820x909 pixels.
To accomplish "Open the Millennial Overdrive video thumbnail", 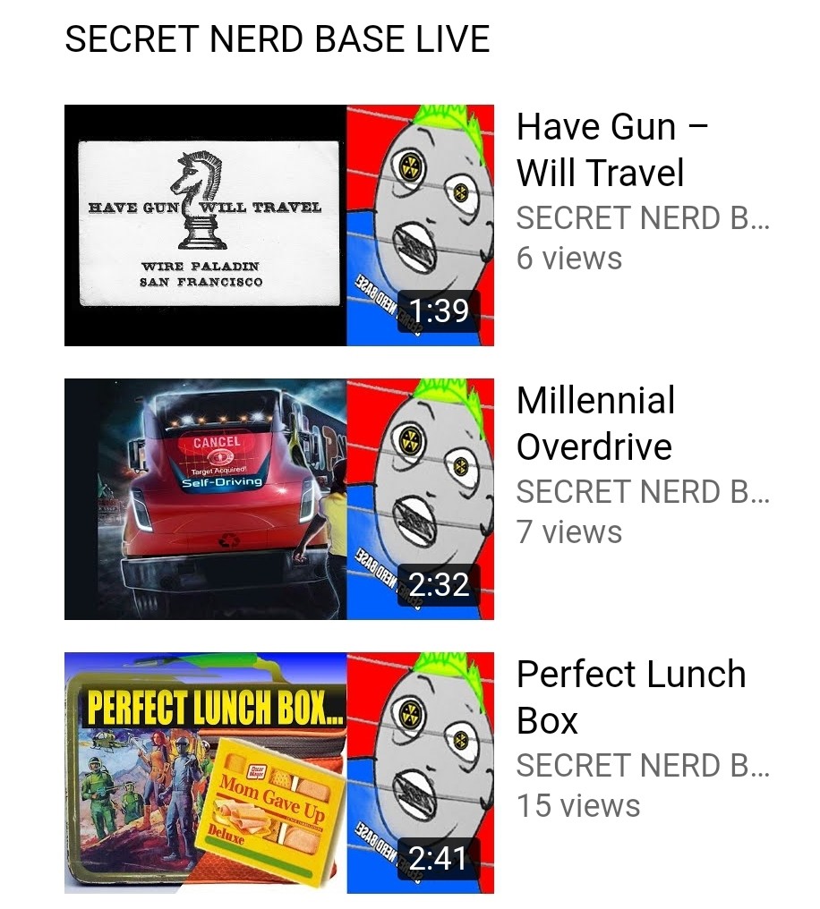I will point(279,499).
